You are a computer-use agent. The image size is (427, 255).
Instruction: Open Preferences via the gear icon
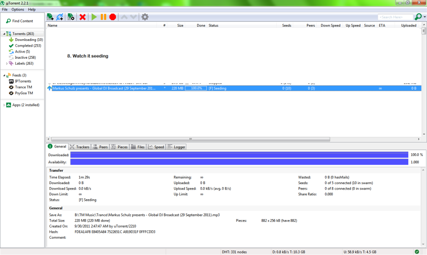pyautogui.click(x=145, y=17)
